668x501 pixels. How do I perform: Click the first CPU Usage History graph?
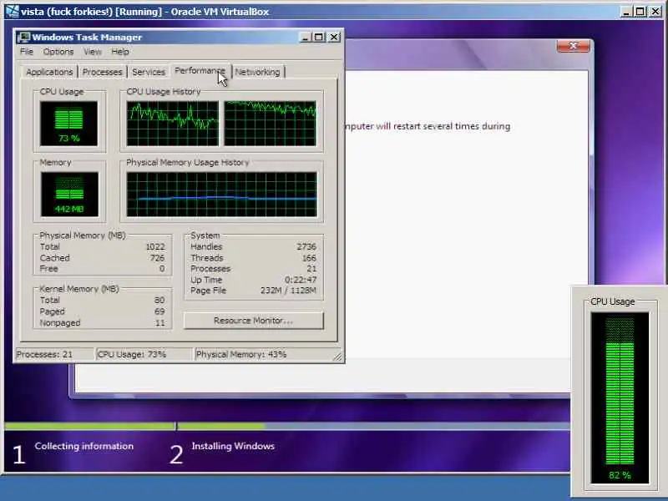(173, 124)
